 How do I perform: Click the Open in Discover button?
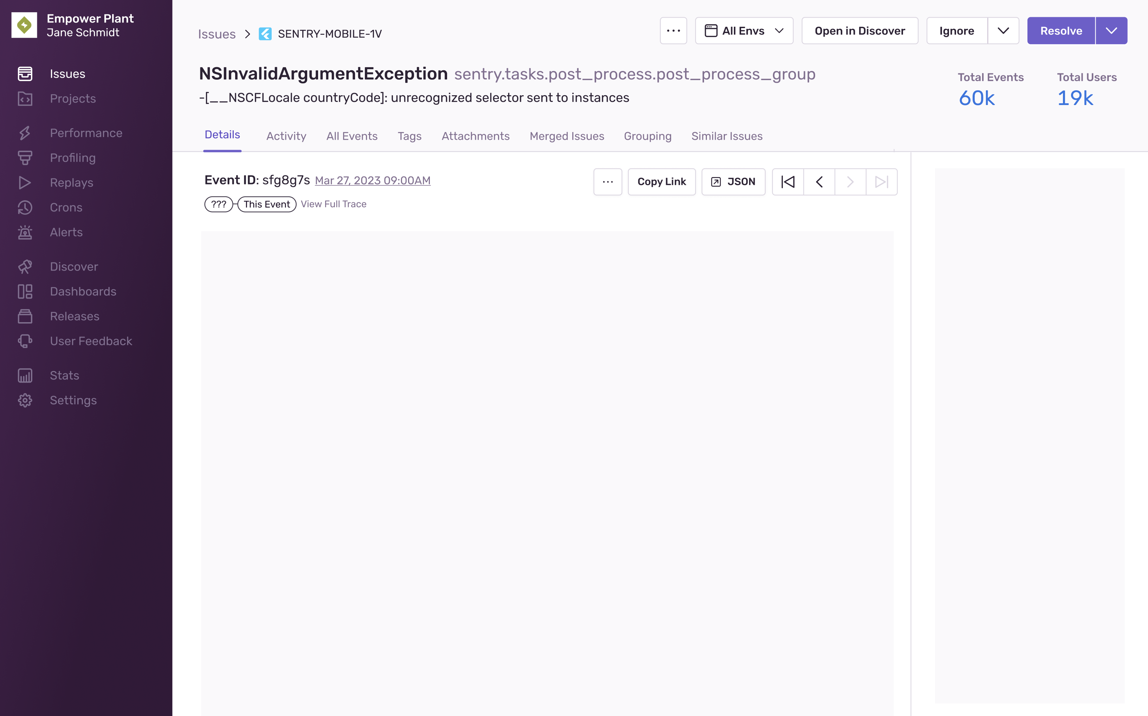coord(859,30)
